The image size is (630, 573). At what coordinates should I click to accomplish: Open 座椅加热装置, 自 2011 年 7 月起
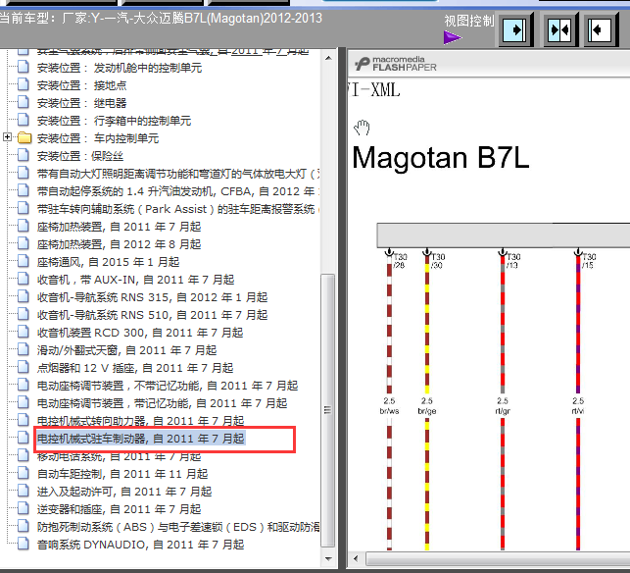coord(119,227)
